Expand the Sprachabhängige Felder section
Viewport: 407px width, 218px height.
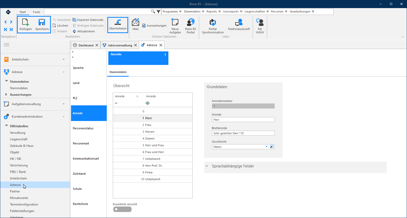[x=207, y=166]
